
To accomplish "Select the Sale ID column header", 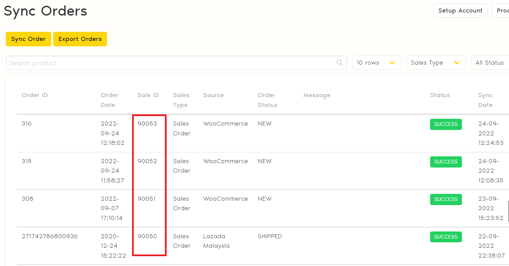I will [x=148, y=95].
